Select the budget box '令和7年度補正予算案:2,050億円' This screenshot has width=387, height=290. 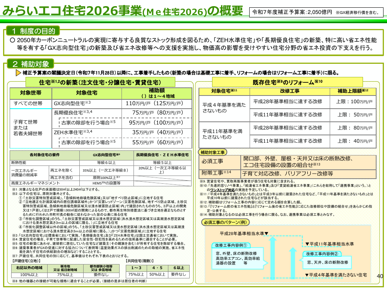coord(316,12)
